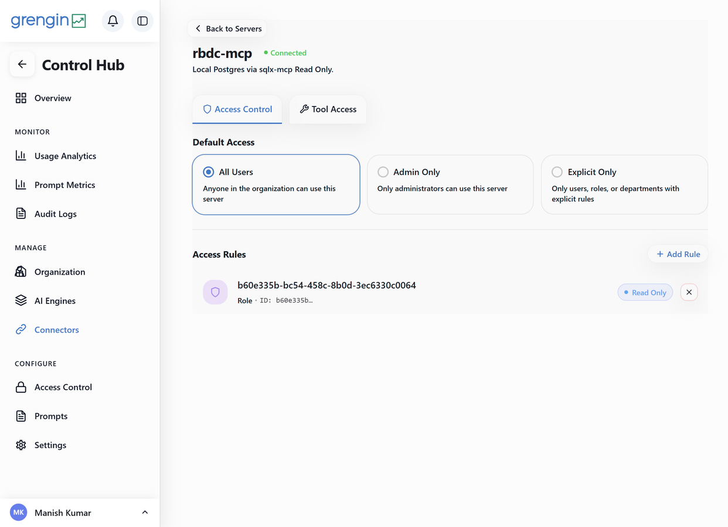Click the purple shield icon of the role rule
Screen dimensions: 728x527
pyautogui.click(x=215, y=292)
